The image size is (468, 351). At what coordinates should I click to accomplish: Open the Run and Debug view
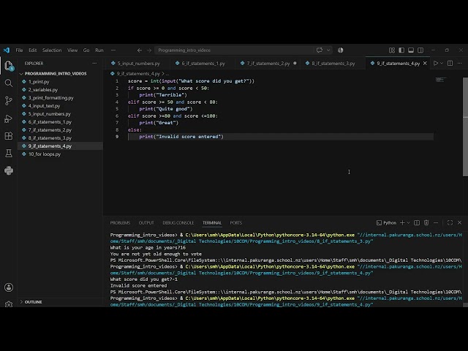[9, 118]
